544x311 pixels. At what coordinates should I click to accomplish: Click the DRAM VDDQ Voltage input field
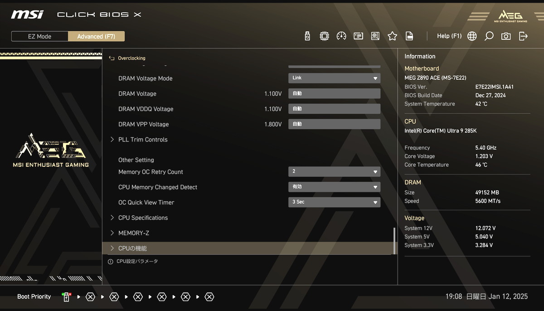coord(335,109)
